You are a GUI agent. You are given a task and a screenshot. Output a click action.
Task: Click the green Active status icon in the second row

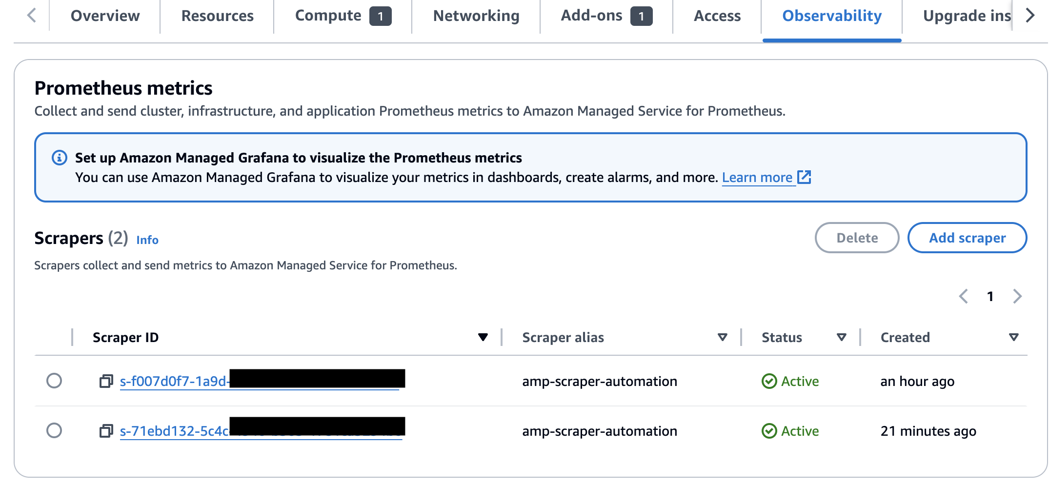[769, 431]
